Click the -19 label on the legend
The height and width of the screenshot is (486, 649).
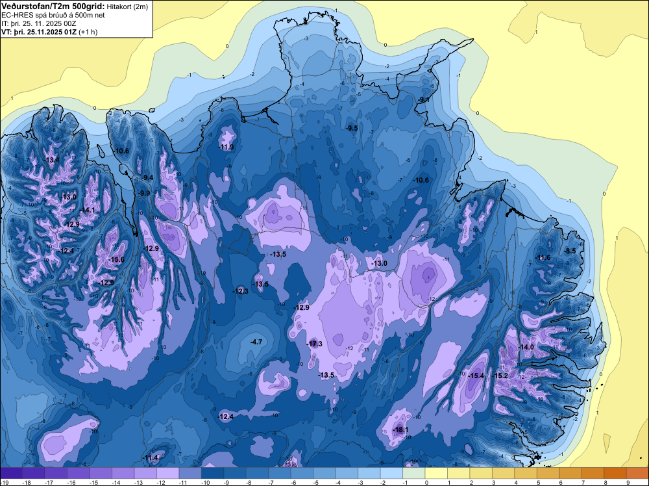pyautogui.click(x=4, y=483)
